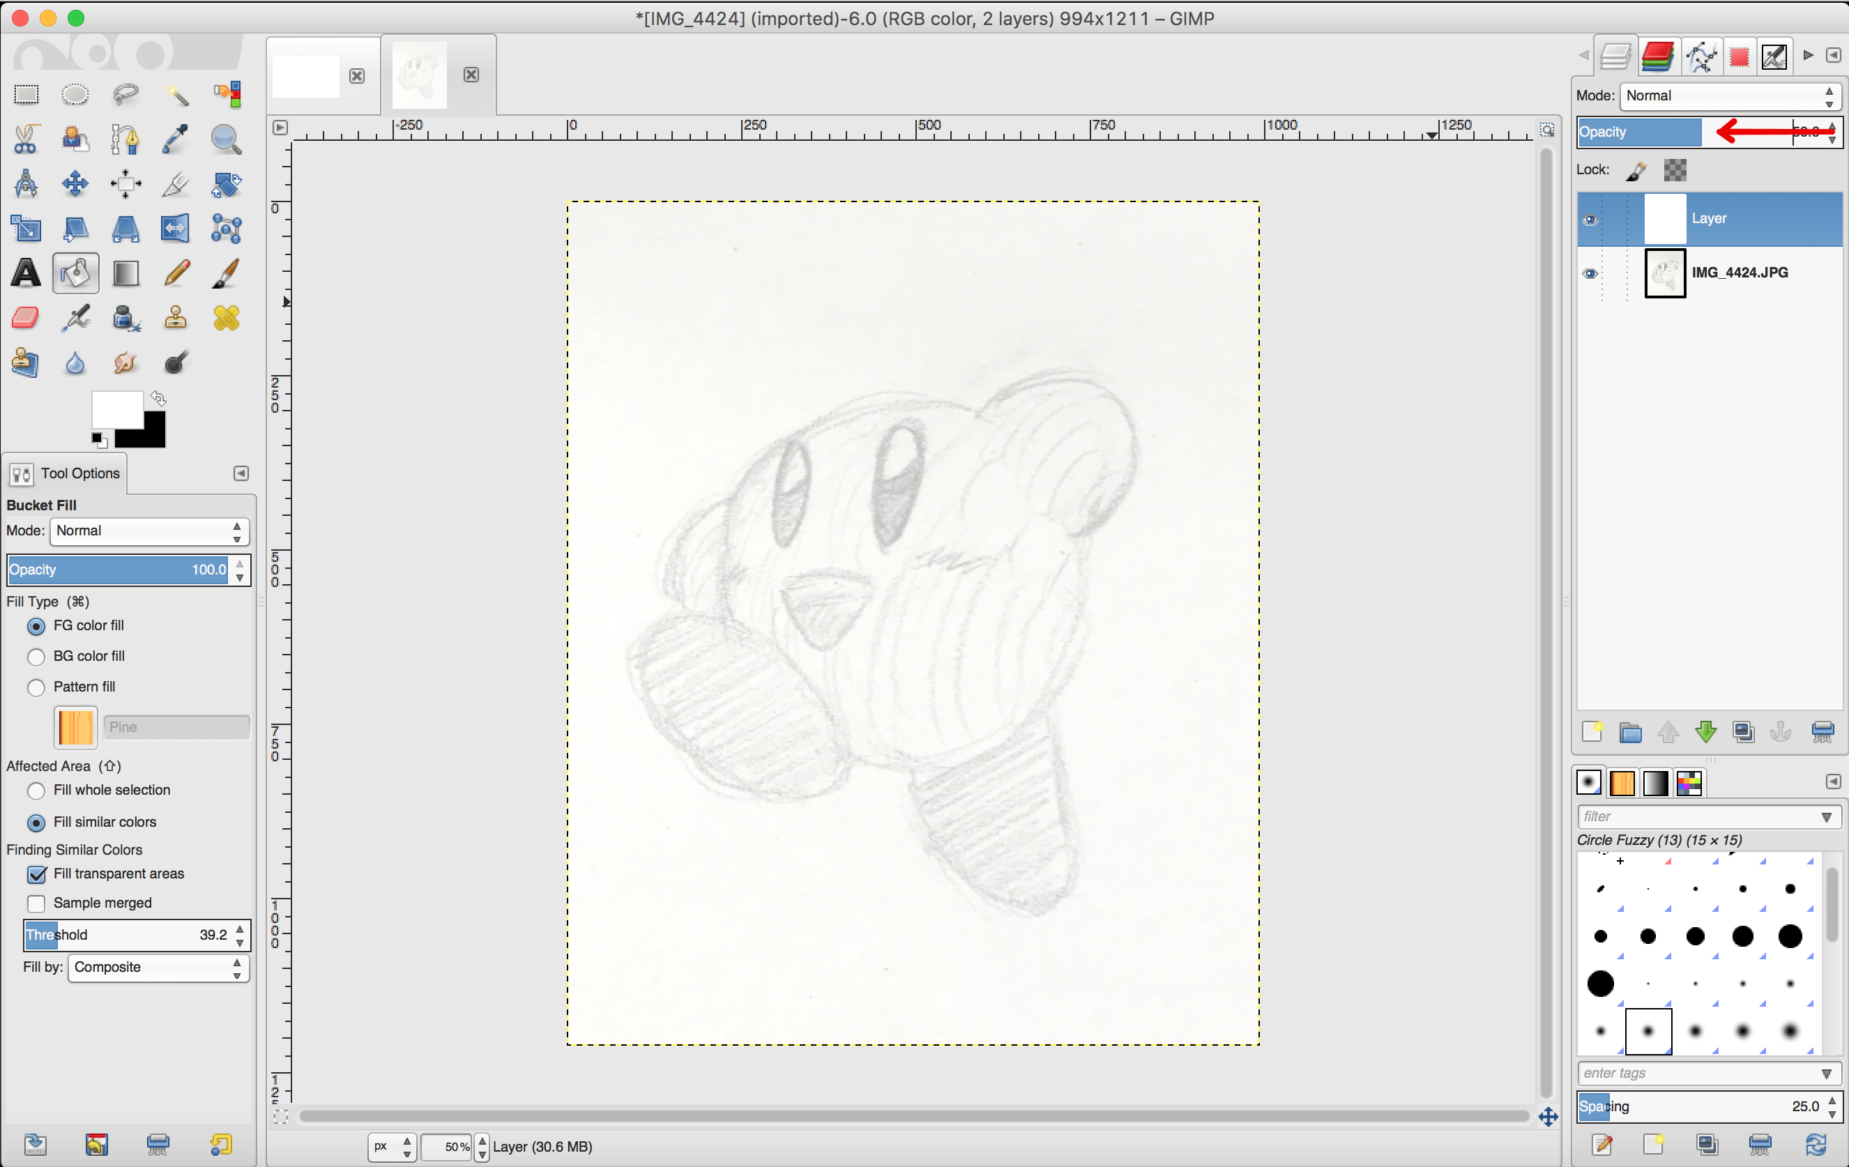The image size is (1849, 1167).
Task: Select the Paintbrush tool
Action: [x=226, y=273]
